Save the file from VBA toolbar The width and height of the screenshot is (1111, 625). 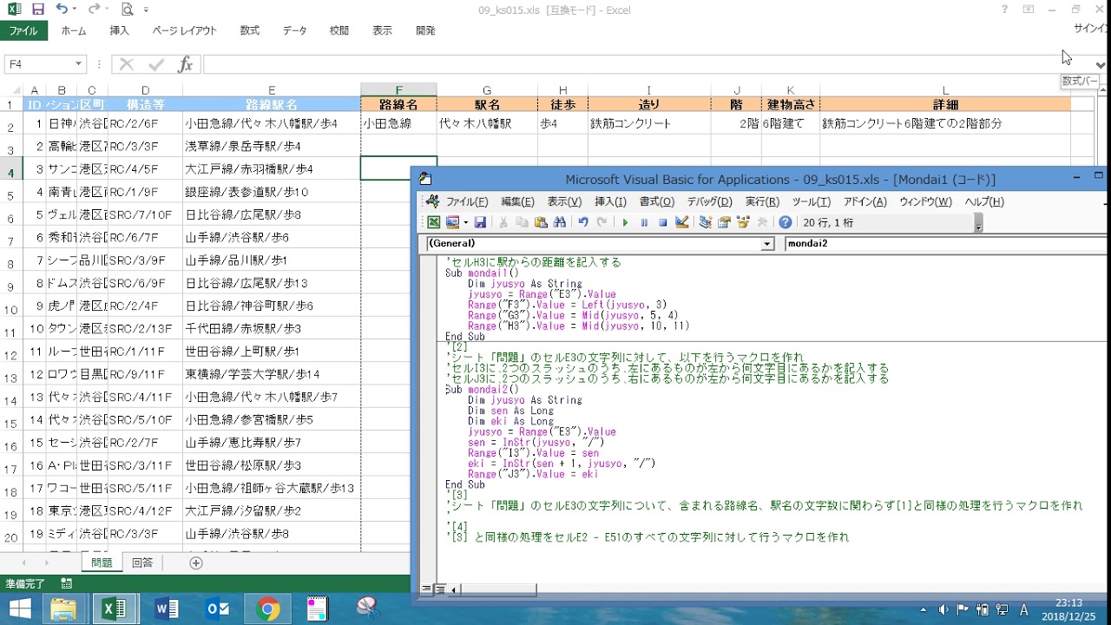coord(480,222)
